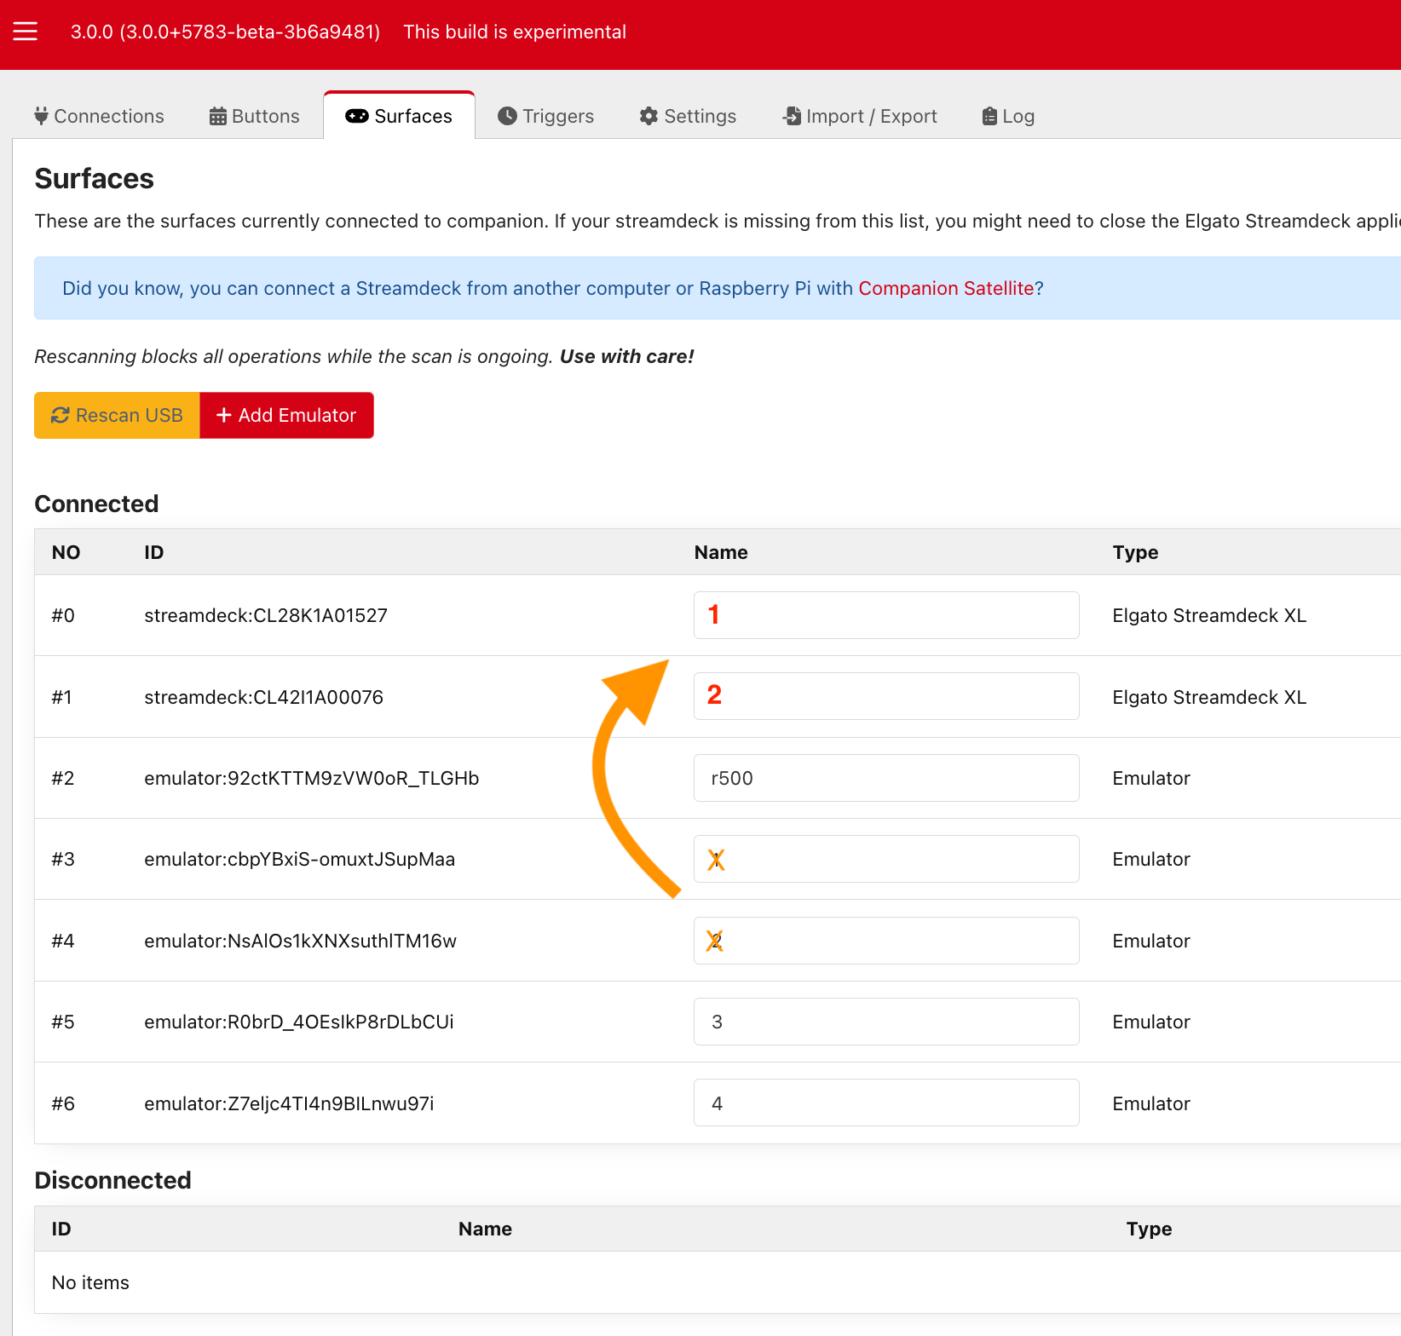This screenshot has height=1336, width=1401.
Task: Click the Add Emulator button
Action: (x=286, y=415)
